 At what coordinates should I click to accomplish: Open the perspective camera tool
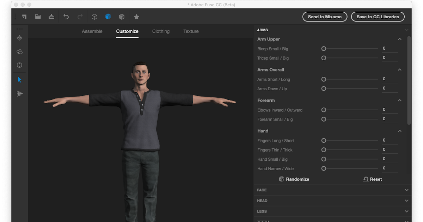click(x=19, y=93)
